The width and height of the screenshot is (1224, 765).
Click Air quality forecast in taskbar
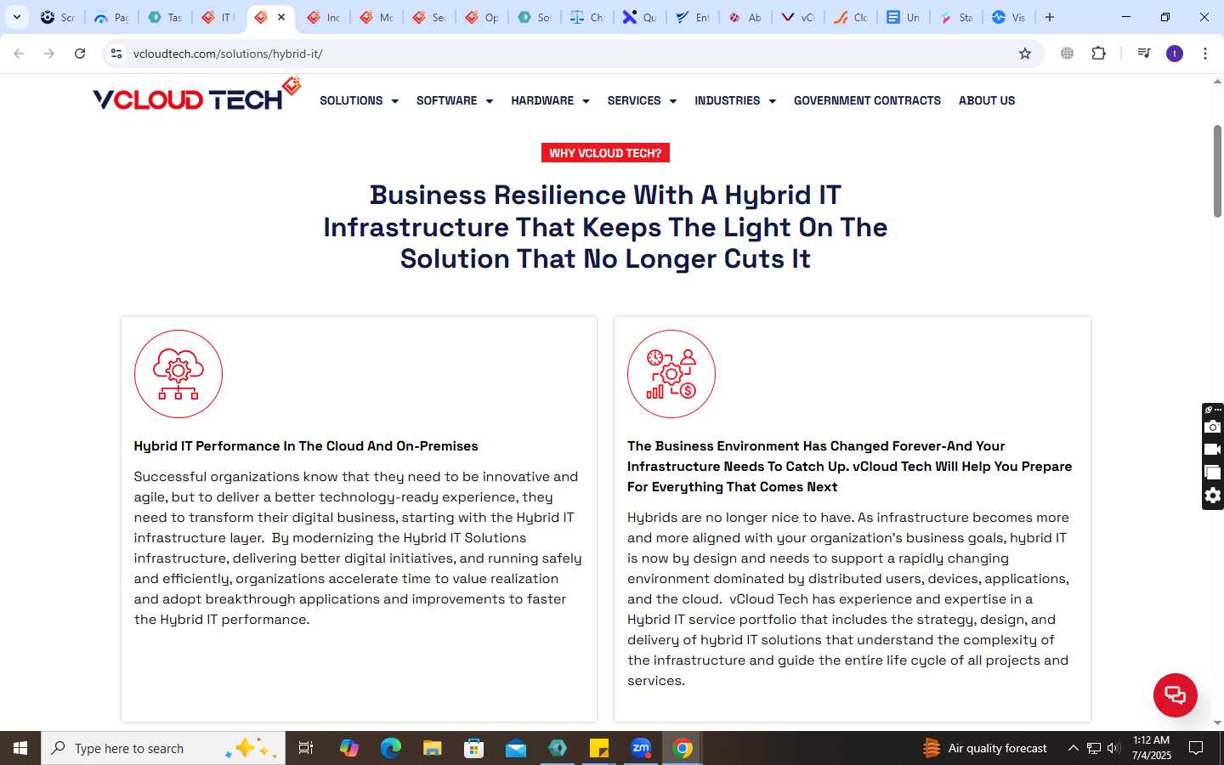click(x=986, y=748)
